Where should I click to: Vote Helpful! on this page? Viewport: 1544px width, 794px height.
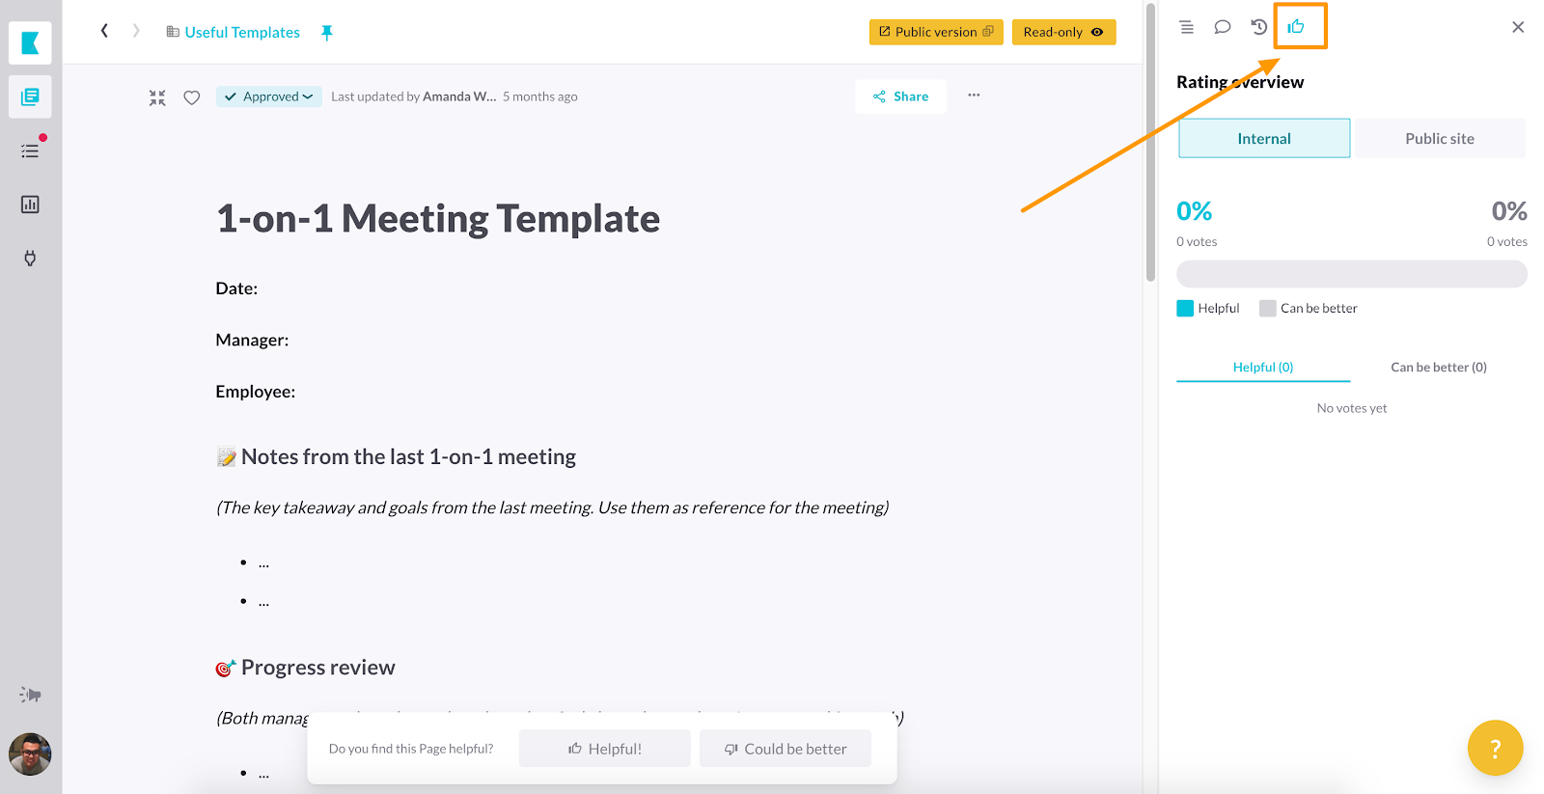605,749
